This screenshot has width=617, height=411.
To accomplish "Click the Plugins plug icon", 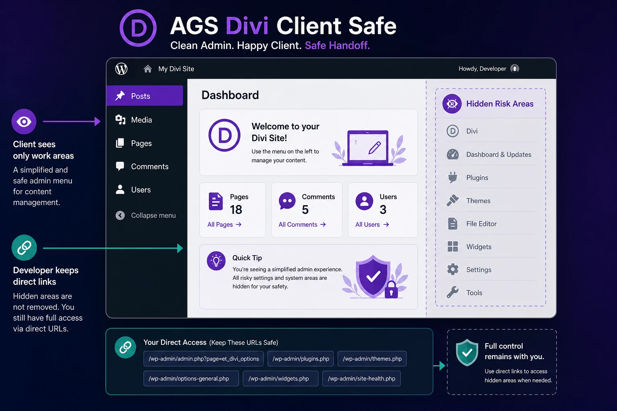I will click(x=453, y=177).
